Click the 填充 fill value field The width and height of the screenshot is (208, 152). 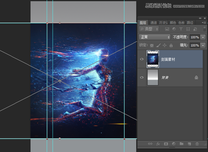click(195, 46)
